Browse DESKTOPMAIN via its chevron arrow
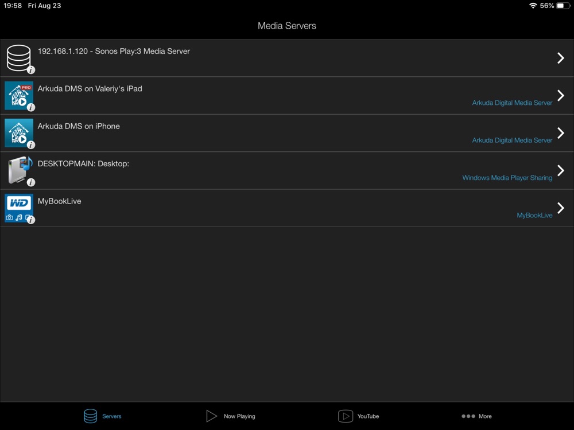Screen dimensions: 574x430 pyautogui.click(x=560, y=170)
